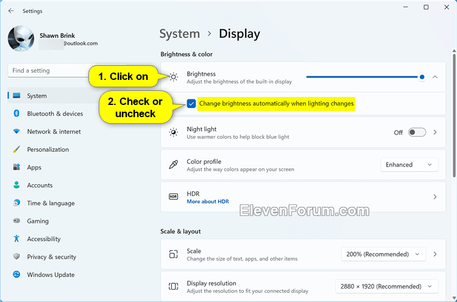Click the Brightness slider handle
457x302 pixels.
pyautogui.click(x=422, y=77)
